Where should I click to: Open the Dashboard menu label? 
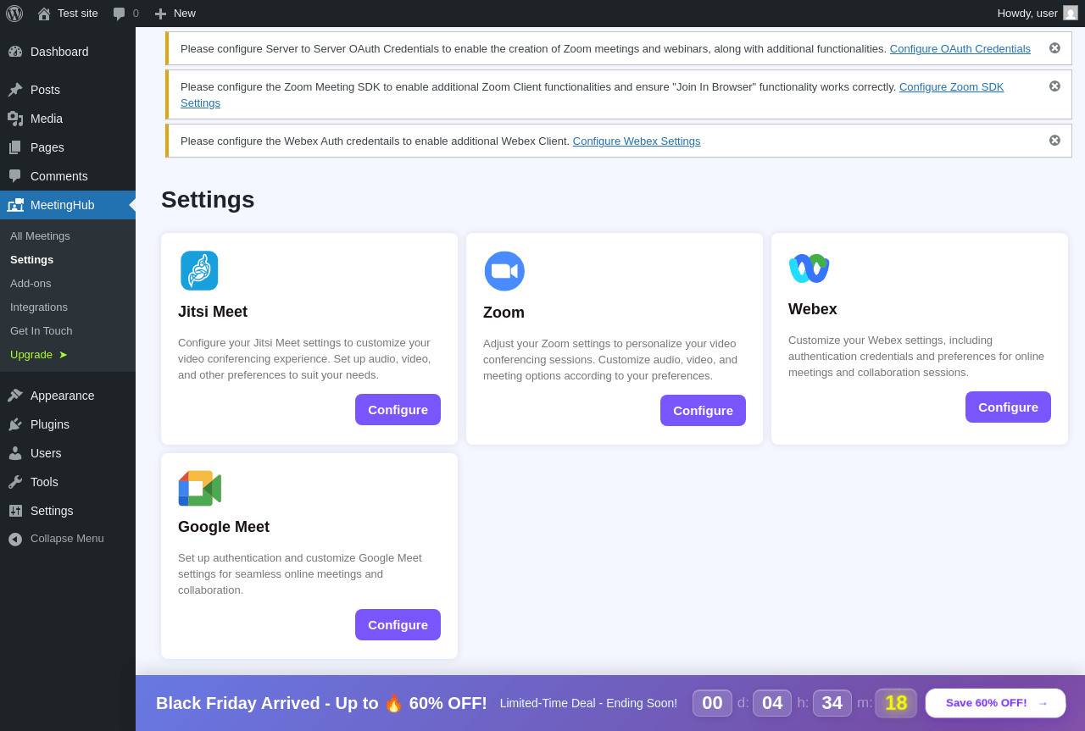coord(59,52)
